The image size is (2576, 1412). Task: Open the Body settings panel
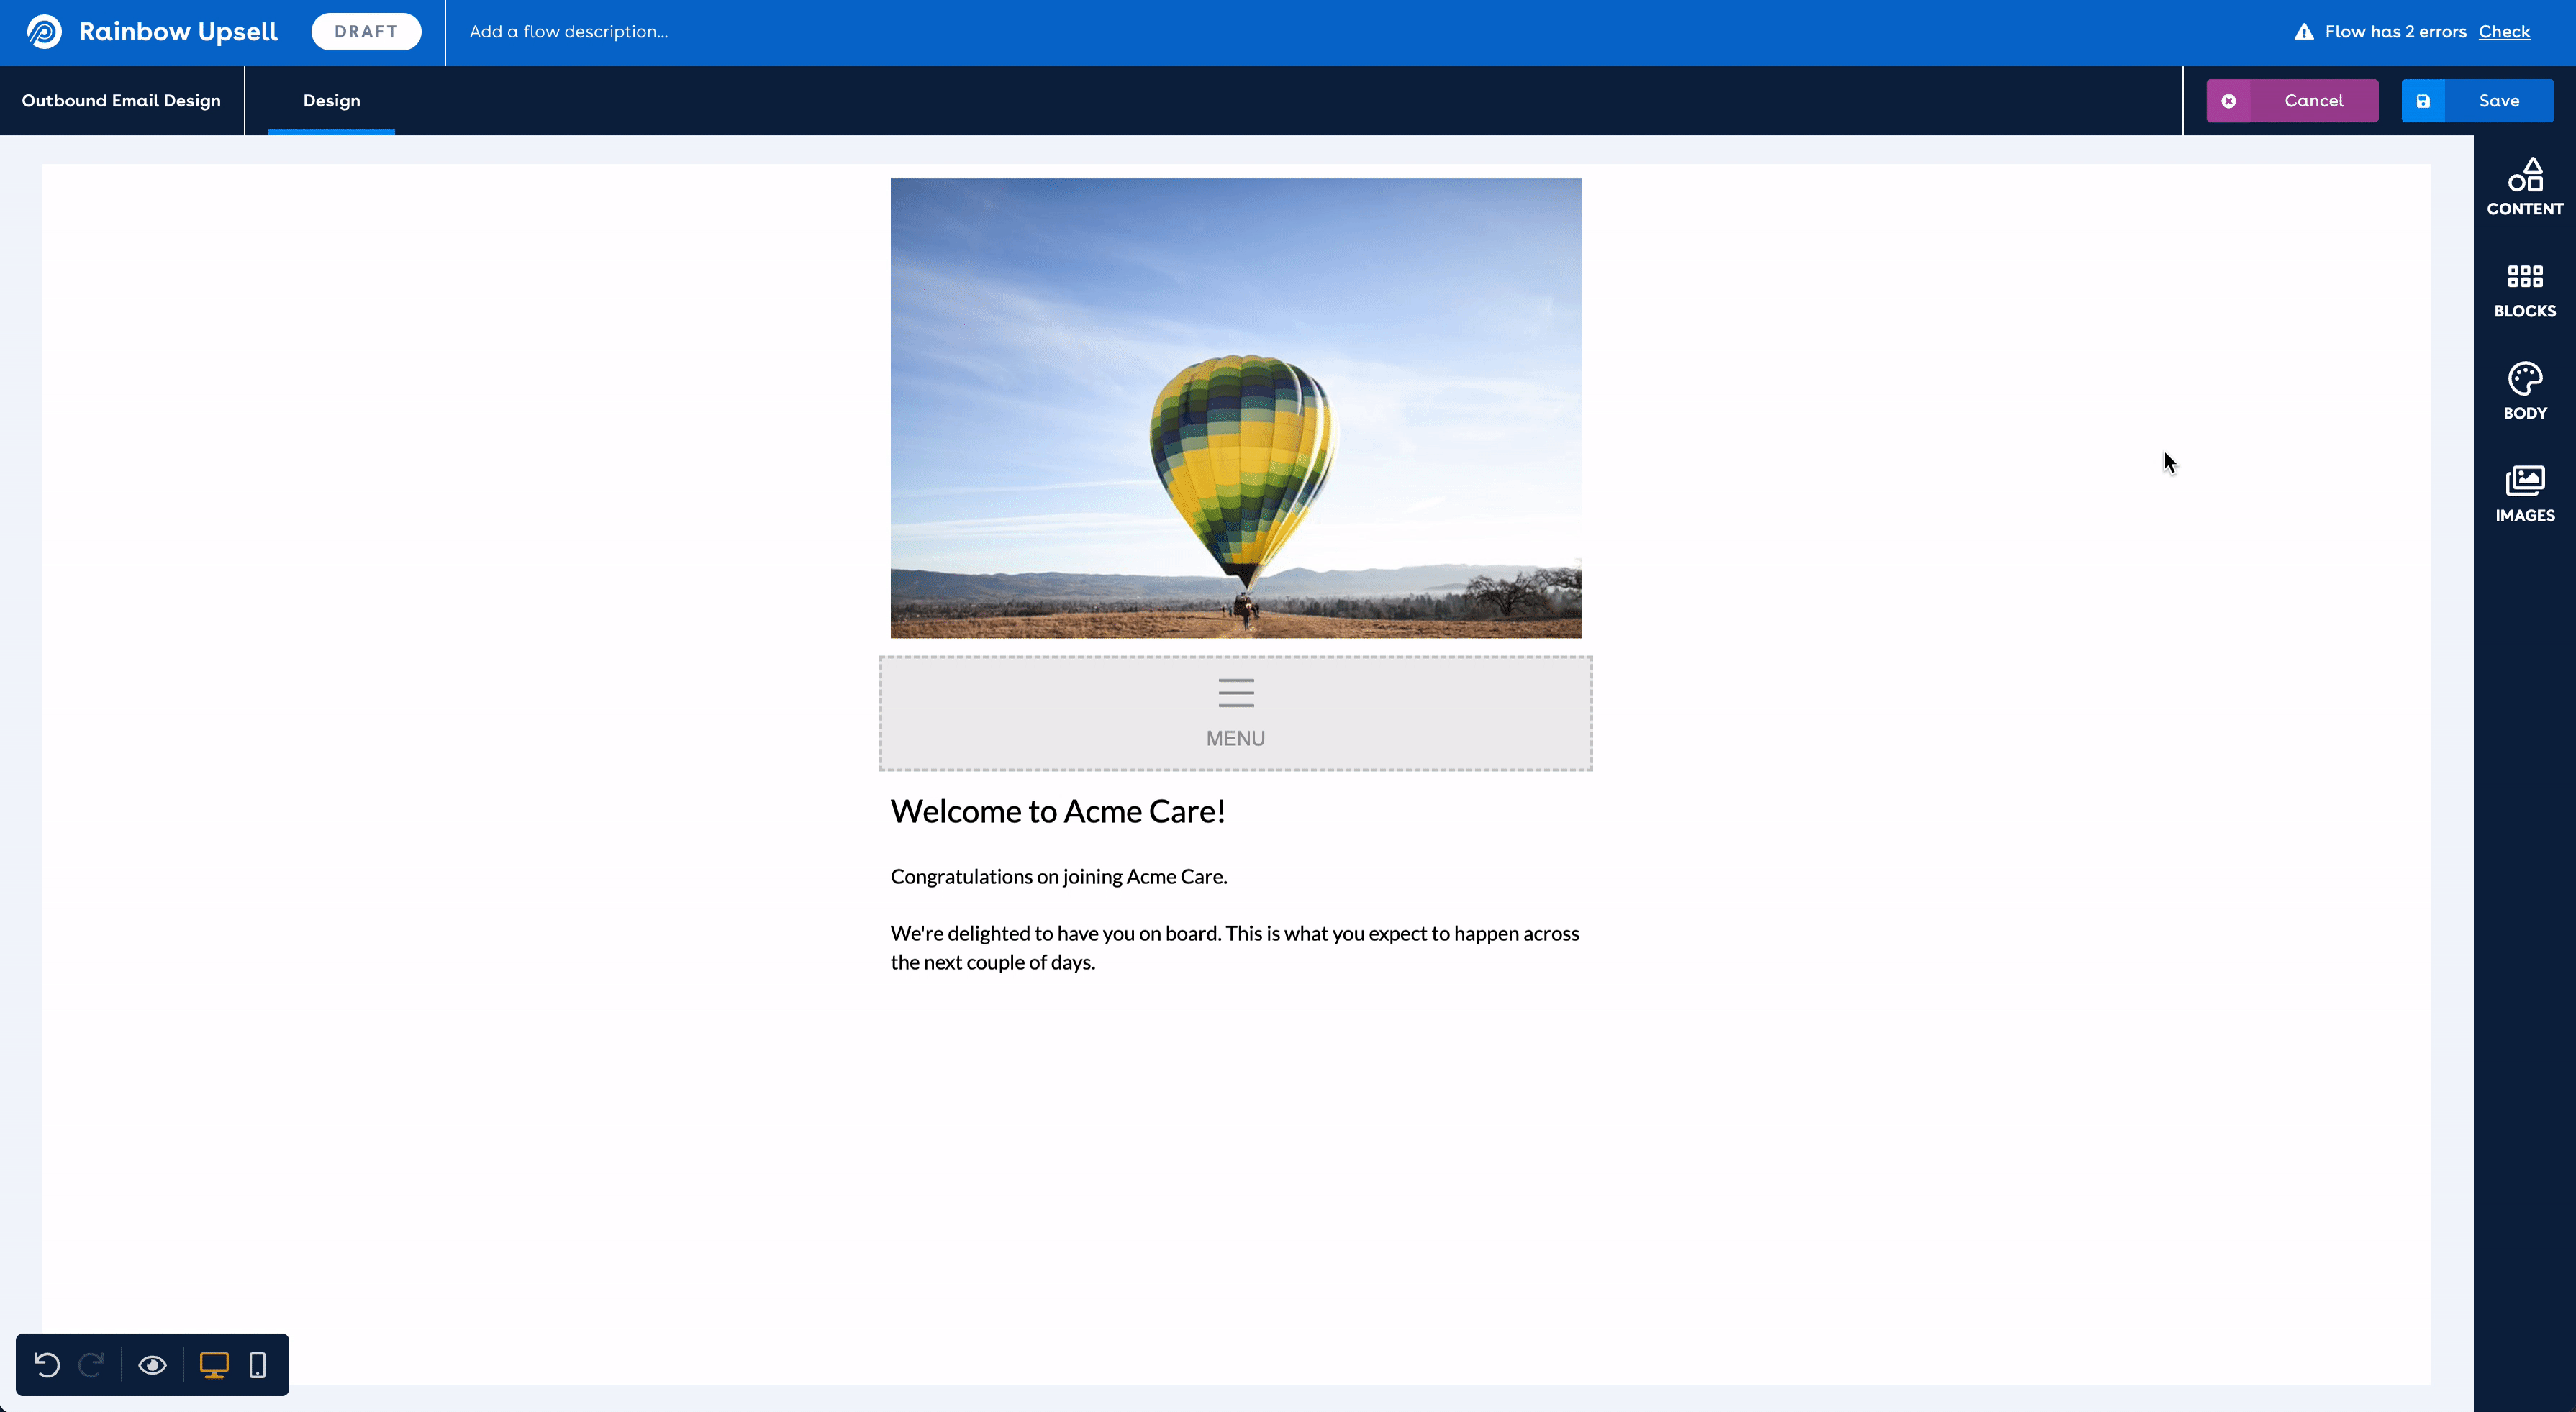coord(2524,391)
